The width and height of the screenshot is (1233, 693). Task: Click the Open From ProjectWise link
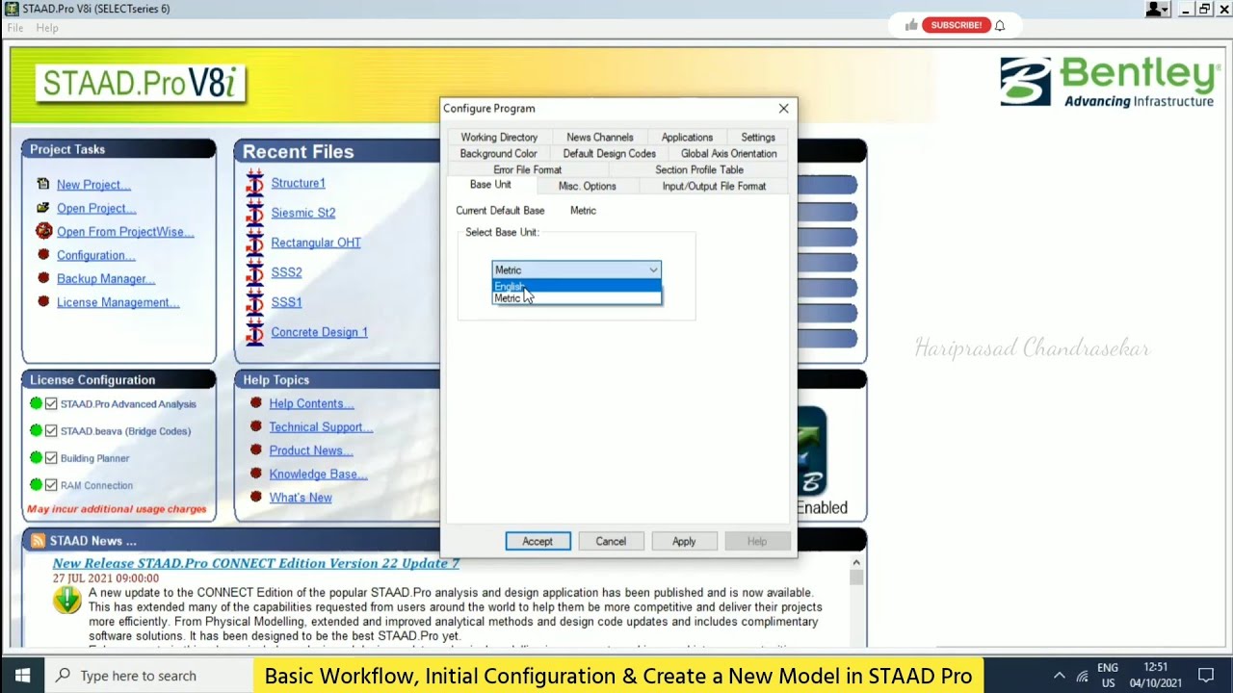[x=125, y=232]
